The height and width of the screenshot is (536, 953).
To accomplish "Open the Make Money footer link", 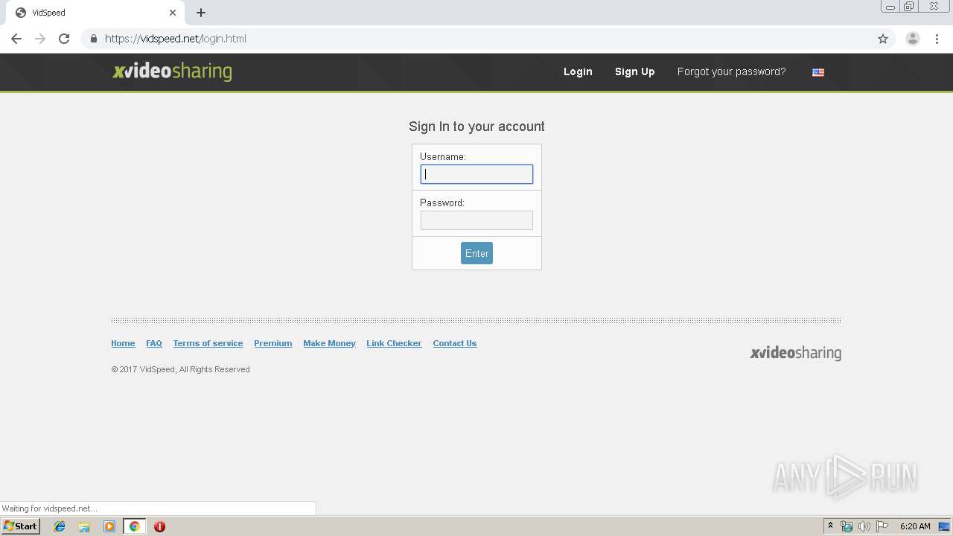I will point(329,343).
